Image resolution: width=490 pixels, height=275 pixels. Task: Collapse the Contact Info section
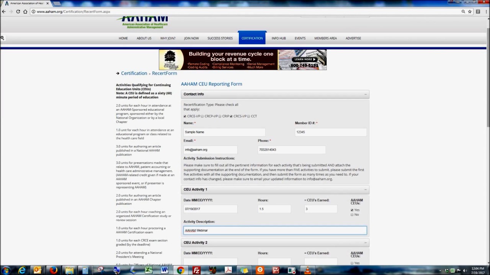[366, 94]
